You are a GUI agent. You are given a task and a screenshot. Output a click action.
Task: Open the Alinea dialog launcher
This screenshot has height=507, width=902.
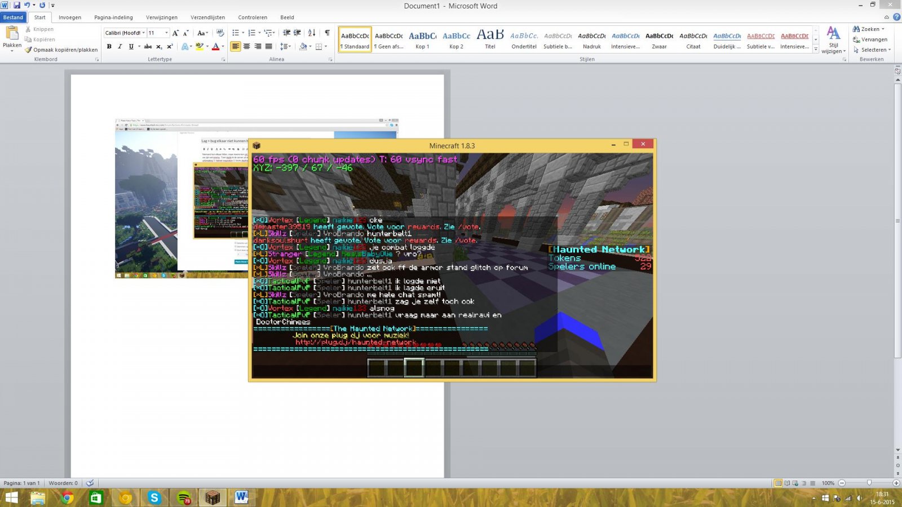tap(330, 59)
